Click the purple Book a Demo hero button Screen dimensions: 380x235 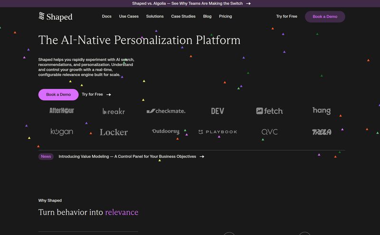(x=58, y=95)
